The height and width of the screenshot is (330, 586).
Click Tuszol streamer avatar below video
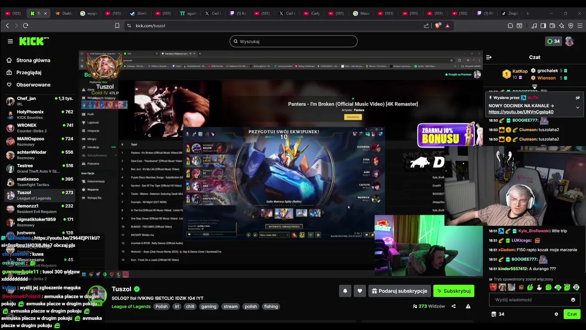click(97, 296)
